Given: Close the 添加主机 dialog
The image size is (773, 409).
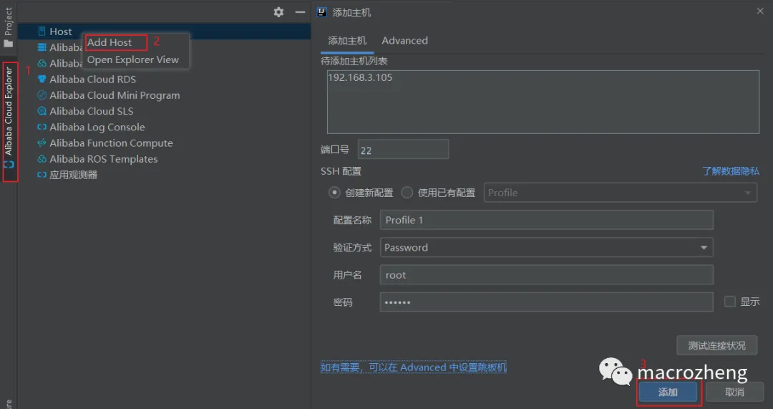Looking at the screenshot, I should [759, 11].
